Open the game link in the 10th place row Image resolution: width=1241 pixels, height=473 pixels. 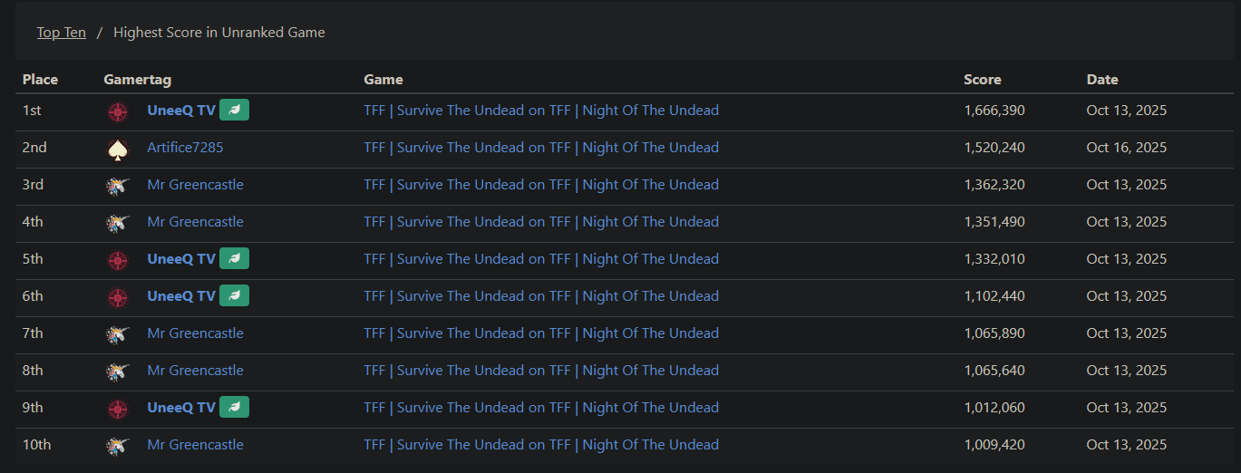(541, 445)
